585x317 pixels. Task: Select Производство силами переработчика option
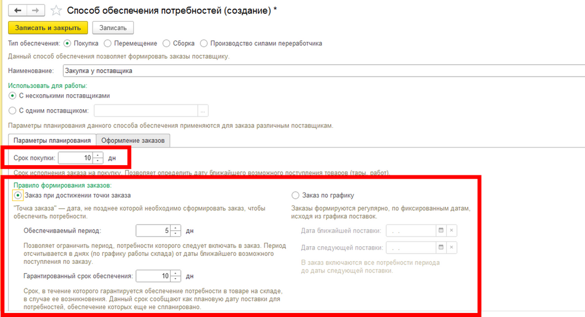click(x=204, y=43)
